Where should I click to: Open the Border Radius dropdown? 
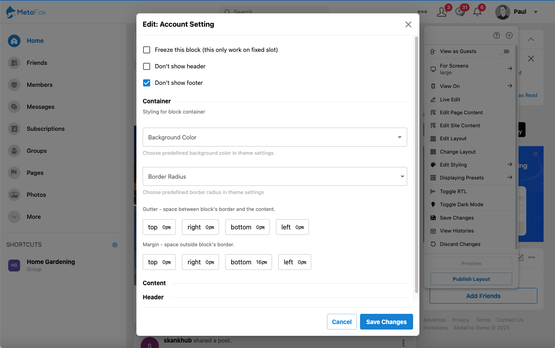coord(275,176)
